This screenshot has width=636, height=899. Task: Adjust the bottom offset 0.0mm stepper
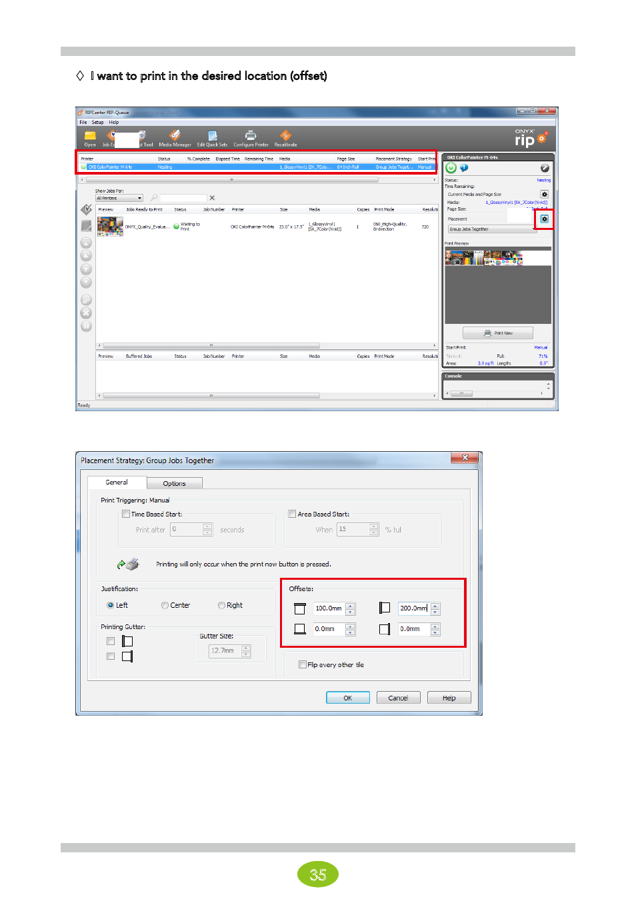351,629
